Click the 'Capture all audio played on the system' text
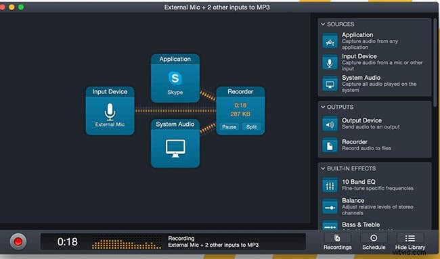440x259 pixels. [x=379, y=87]
